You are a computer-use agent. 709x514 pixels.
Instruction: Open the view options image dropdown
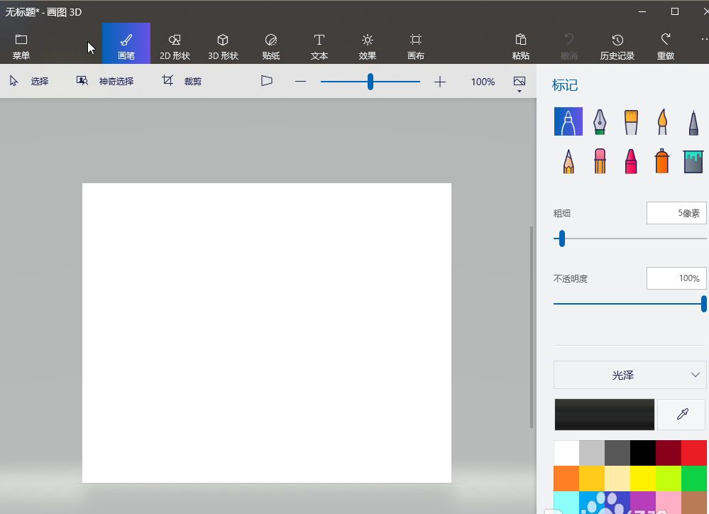pyautogui.click(x=520, y=83)
